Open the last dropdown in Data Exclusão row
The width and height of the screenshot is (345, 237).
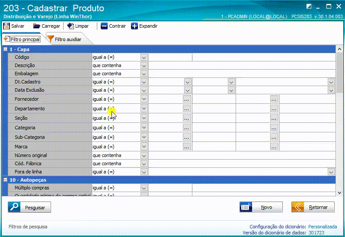(x=331, y=90)
